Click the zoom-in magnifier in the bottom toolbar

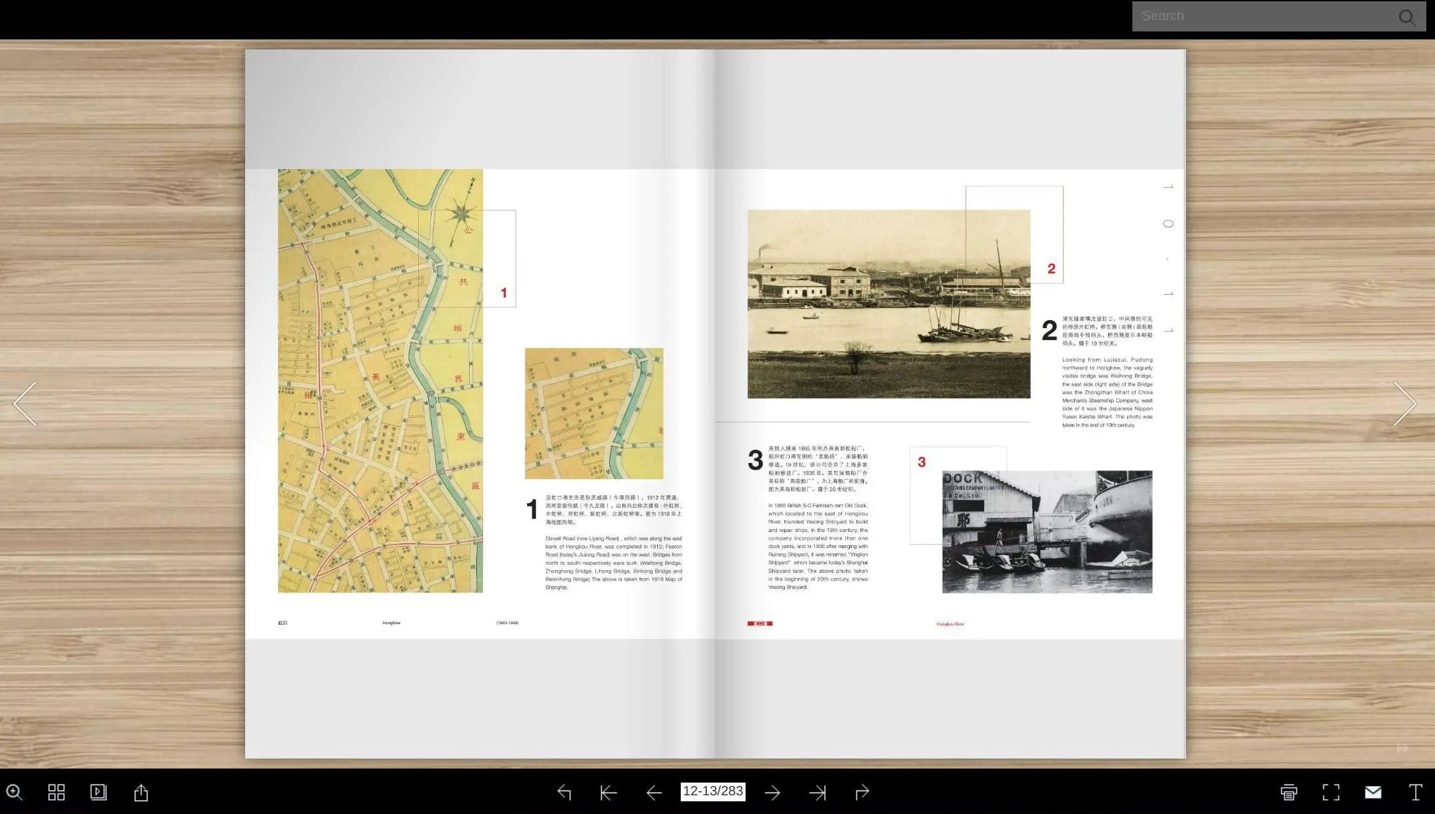click(x=14, y=793)
